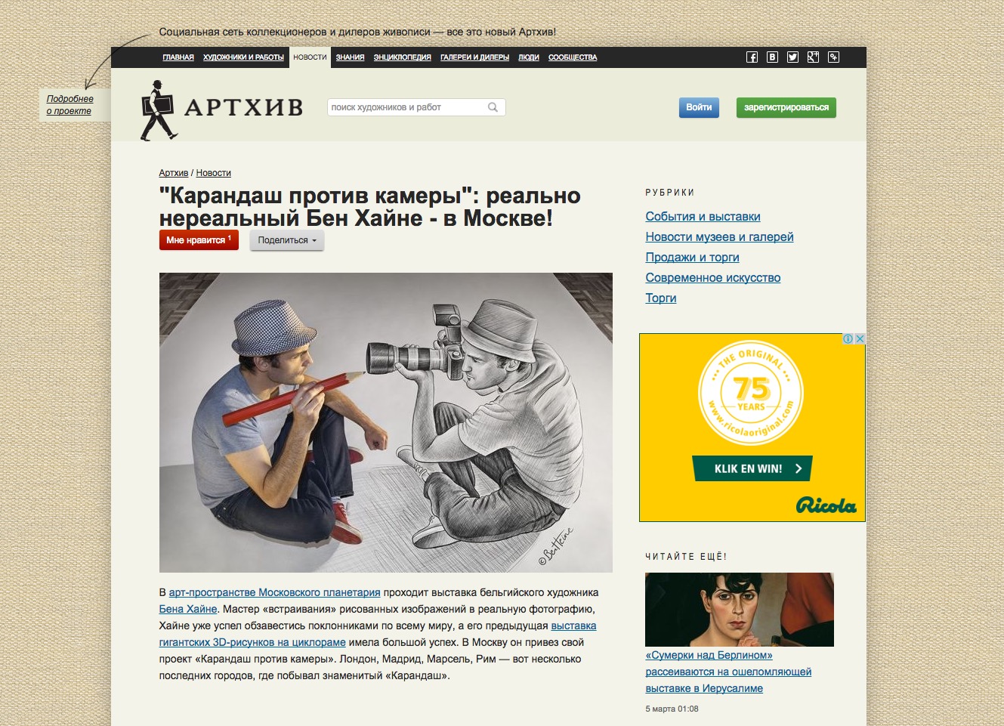This screenshot has width=1004, height=726.
Task: Open the Odnoklassniki icon in header
Action: coord(833,57)
